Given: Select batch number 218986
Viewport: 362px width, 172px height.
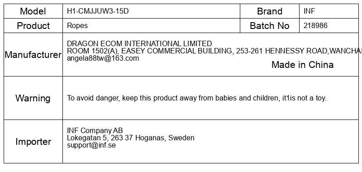Looking at the screenshot, I should click(x=315, y=25).
